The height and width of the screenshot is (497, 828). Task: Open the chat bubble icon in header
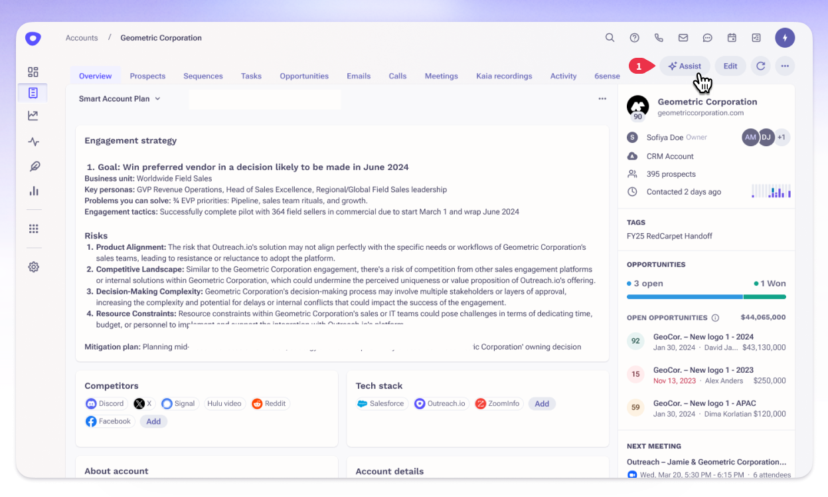[708, 38]
